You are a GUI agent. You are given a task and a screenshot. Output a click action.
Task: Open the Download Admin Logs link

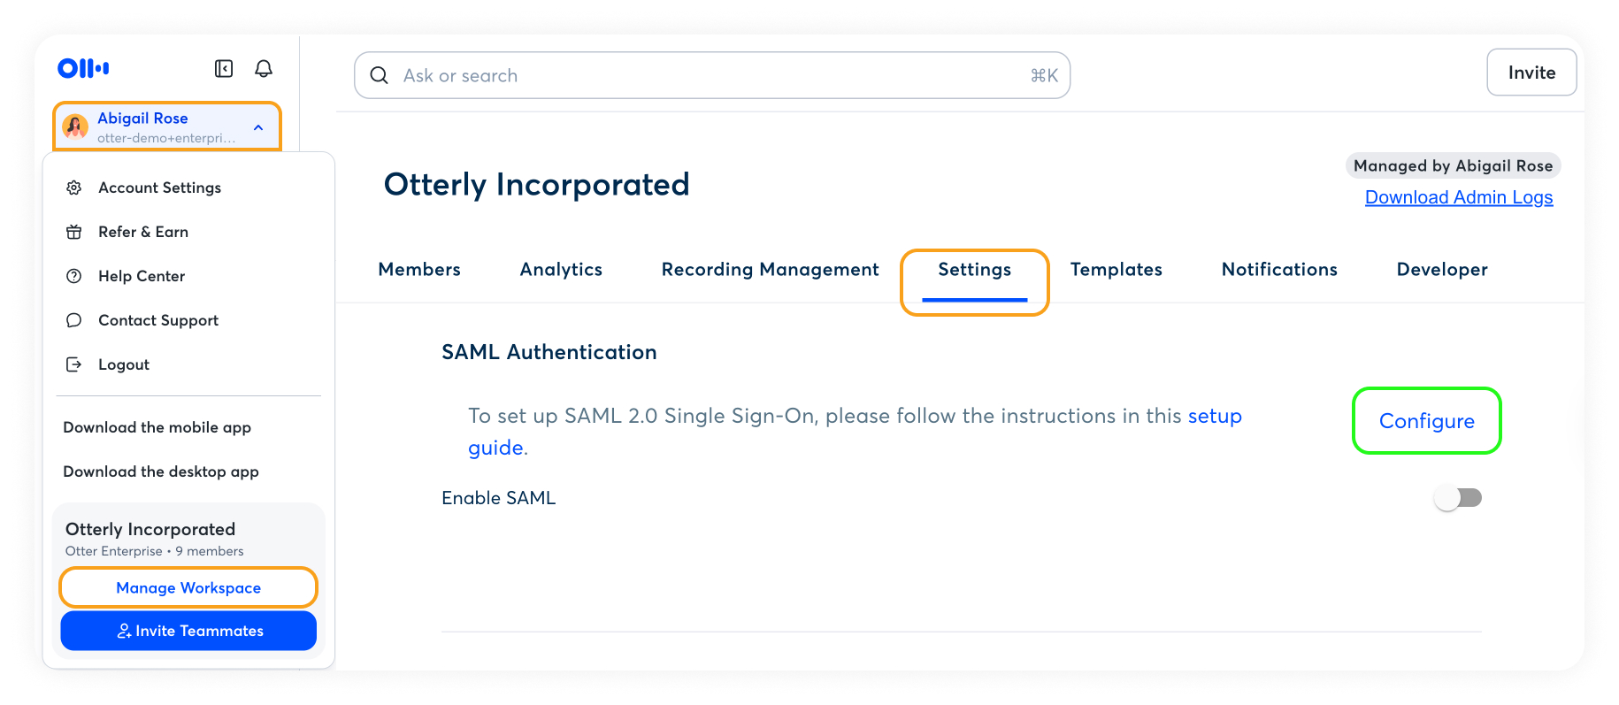pyautogui.click(x=1458, y=197)
